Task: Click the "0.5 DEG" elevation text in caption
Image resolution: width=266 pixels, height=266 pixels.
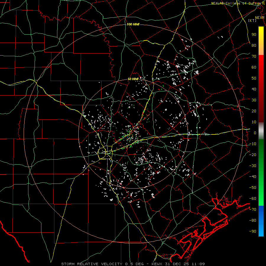Action: (x=134, y=264)
